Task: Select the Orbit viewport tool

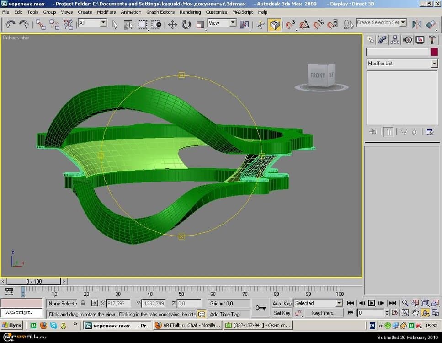Action: point(426,312)
